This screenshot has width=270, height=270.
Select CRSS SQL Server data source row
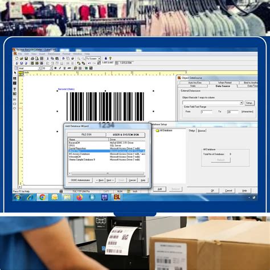[107, 145]
